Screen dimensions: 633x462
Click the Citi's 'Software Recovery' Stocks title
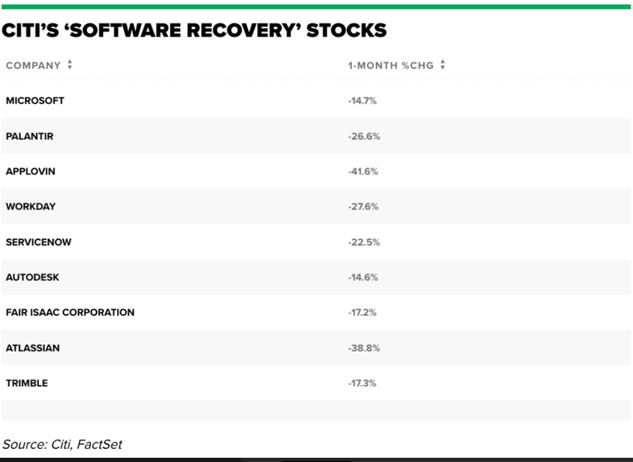(194, 31)
